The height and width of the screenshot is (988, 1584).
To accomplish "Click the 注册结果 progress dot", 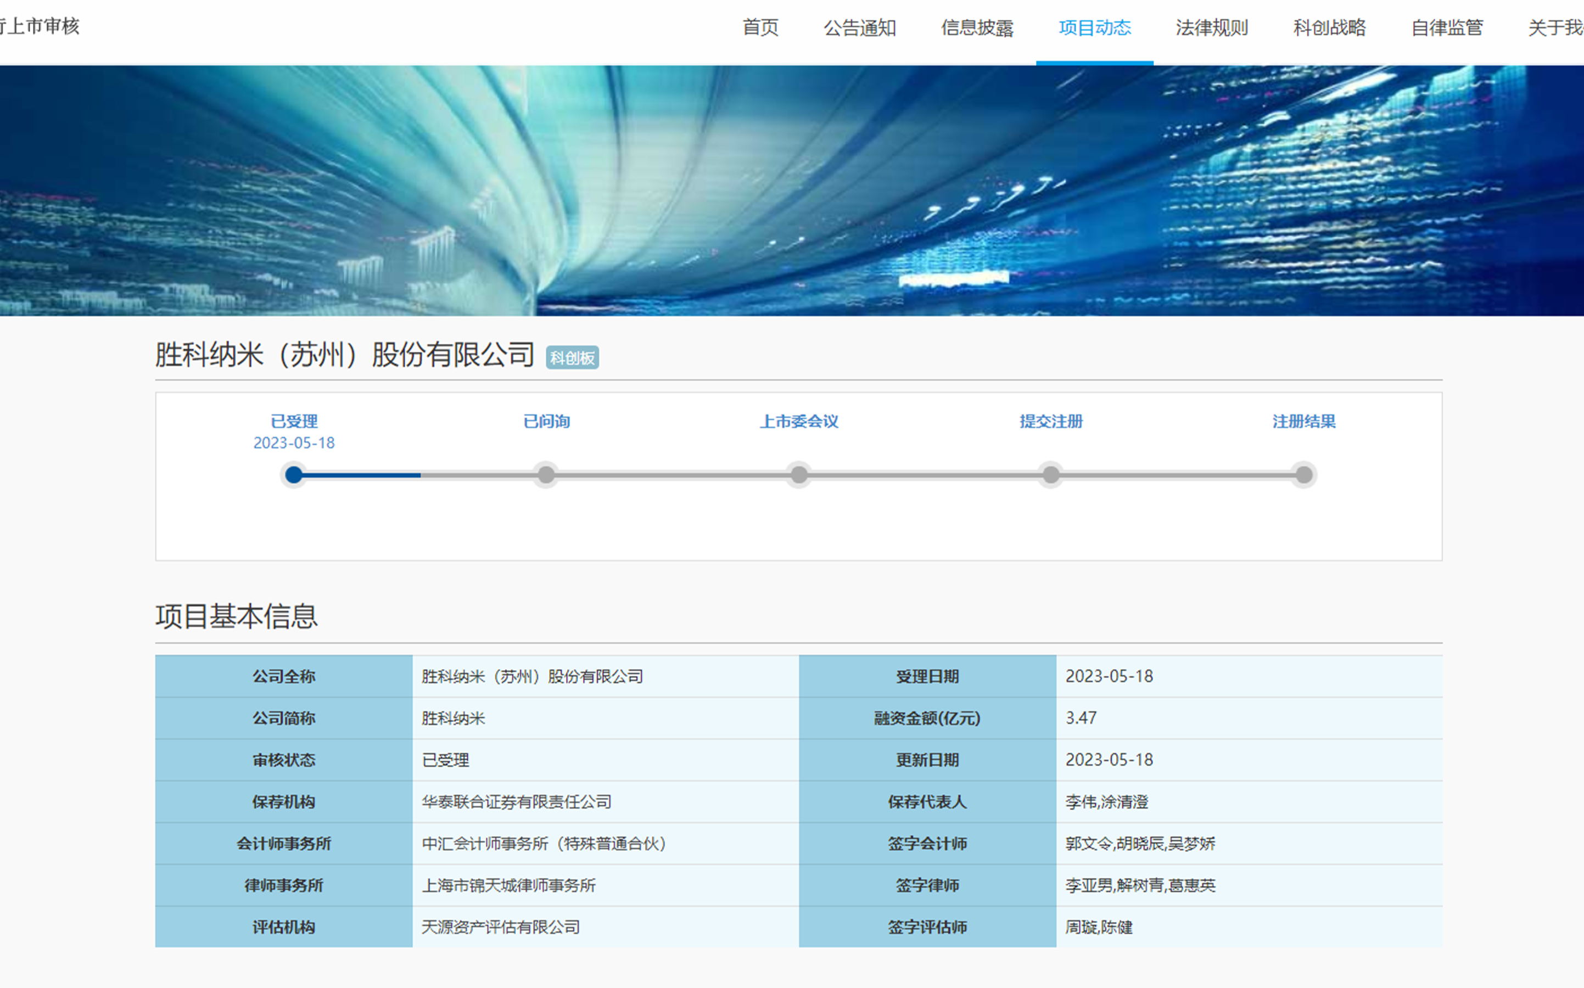I will (x=1303, y=474).
